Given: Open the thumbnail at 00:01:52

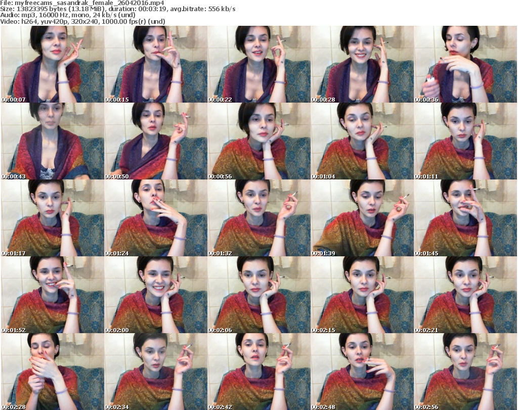Looking at the screenshot, I should tap(53, 295).
